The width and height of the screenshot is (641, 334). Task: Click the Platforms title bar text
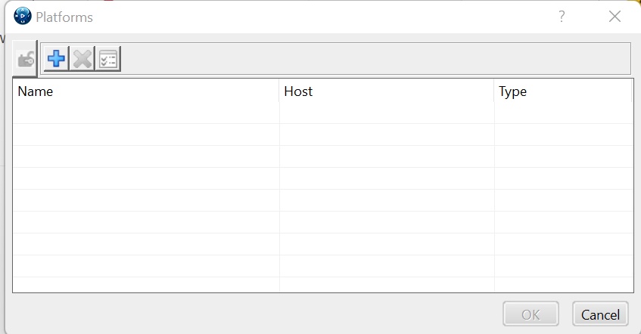[64, 17]
